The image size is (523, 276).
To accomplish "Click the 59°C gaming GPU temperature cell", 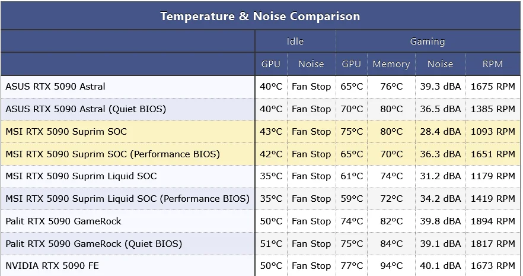I will click(x=352, y=199).
